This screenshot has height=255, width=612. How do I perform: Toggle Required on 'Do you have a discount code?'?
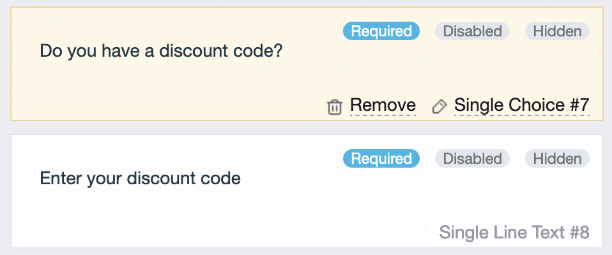pyautogui.click(x=381, y=31)
